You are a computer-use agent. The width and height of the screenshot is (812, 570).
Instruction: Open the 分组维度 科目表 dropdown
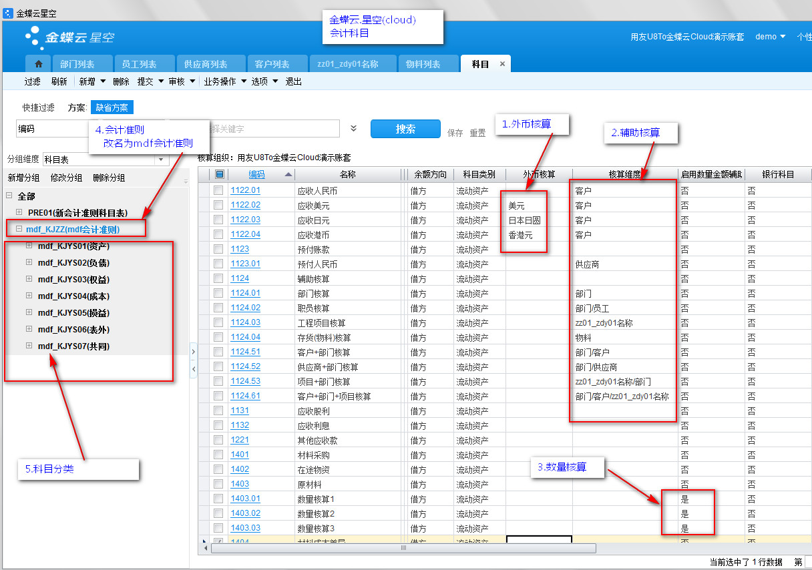pos(161,160)
